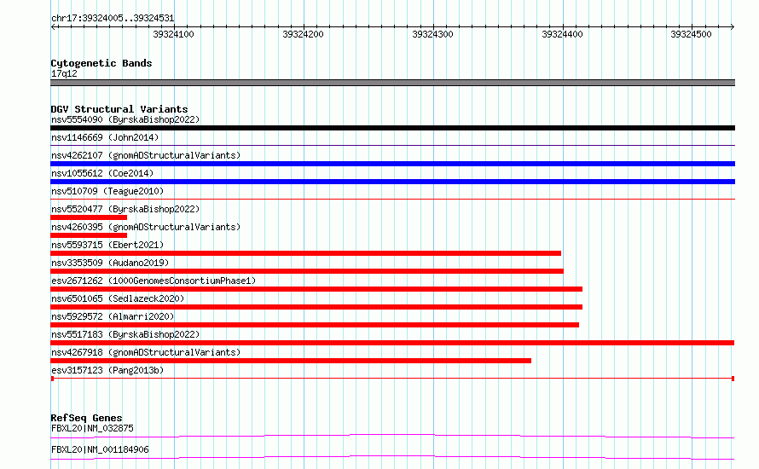Click the red bar under nsv5929572
The height and width of the screenshot is (469, 759).
(315, 325)
